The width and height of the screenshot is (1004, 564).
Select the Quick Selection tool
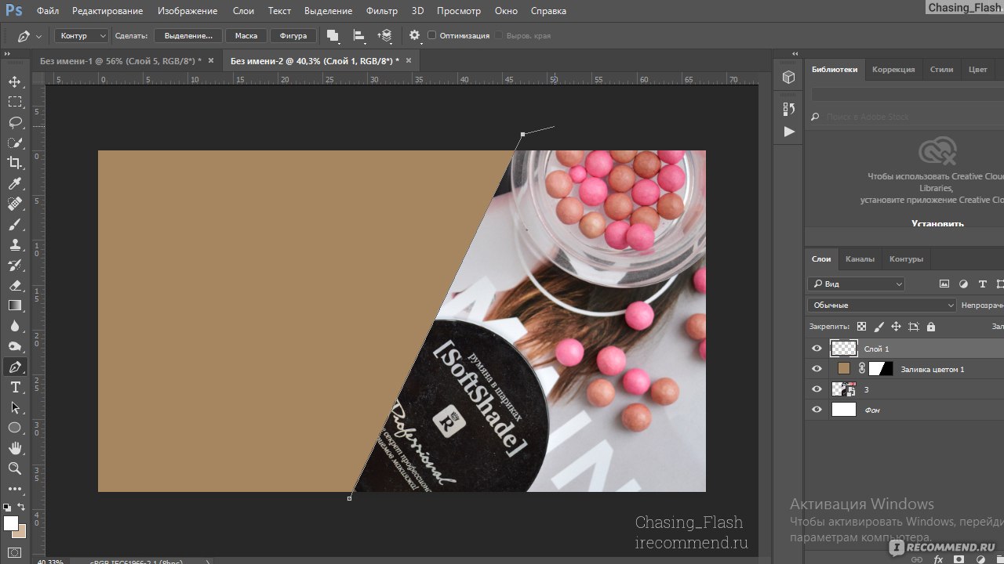(14, 143)
